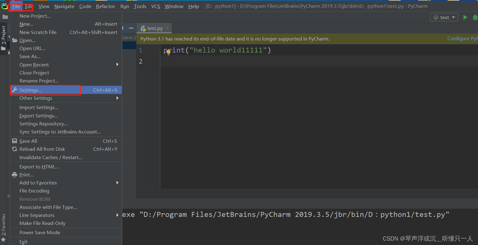This screenshot has height=245, width=478.
Task: Click the PyCharm logo icon in title bar
Action: [x=4, y=6]
